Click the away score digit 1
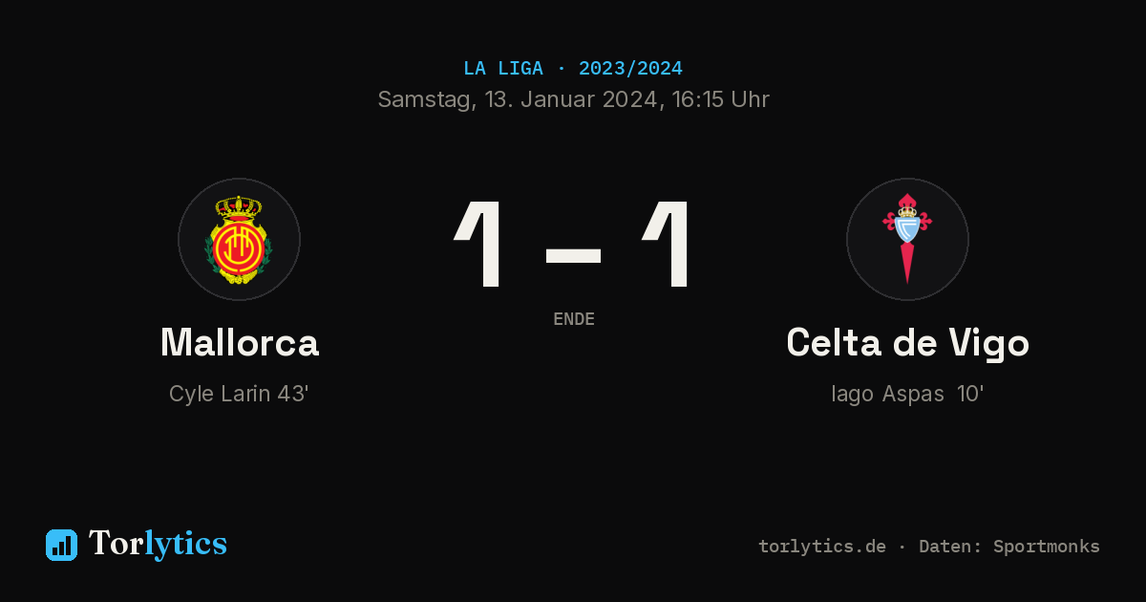 [668, 244]
